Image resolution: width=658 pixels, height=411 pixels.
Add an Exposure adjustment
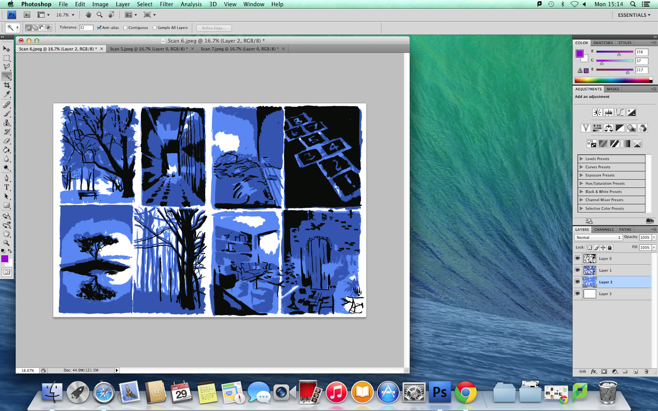click(631, 112)
